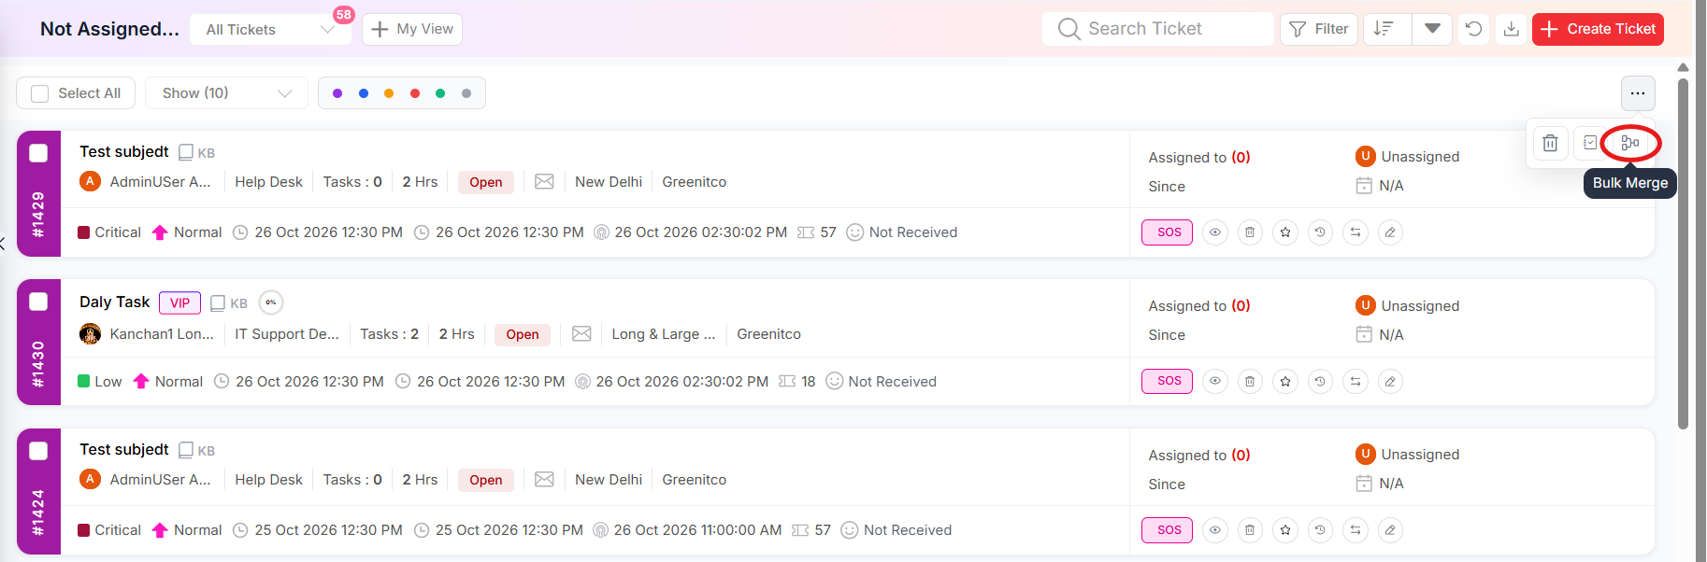
Task: Click the Open status on ticket #1424
Action: (486, 480)
